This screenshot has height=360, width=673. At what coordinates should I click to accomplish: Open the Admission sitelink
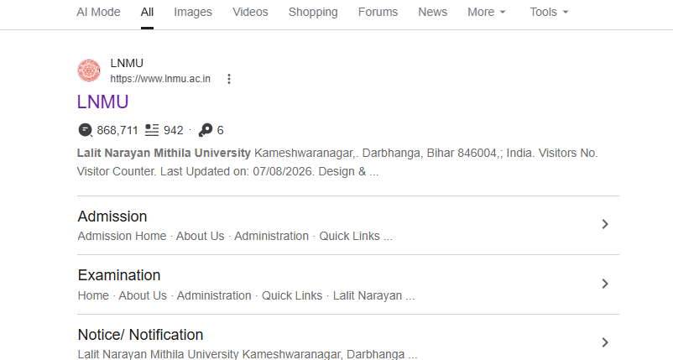click(x=112, y=217)
